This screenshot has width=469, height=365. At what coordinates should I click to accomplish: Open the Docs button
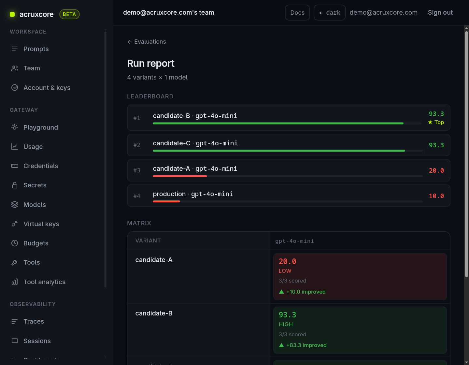[x=297, y=13]
